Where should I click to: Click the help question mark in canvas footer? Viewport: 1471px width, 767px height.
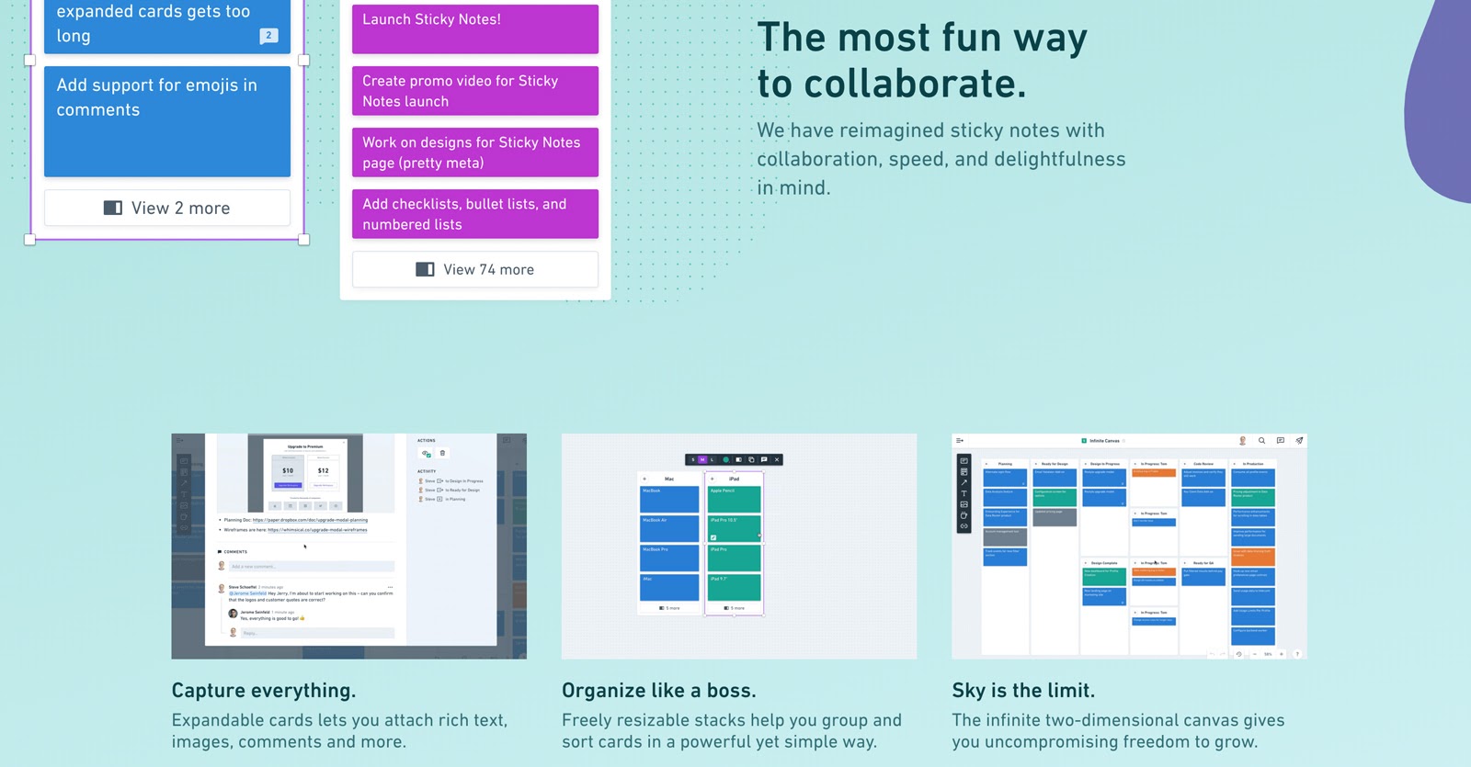point(1297,654)
